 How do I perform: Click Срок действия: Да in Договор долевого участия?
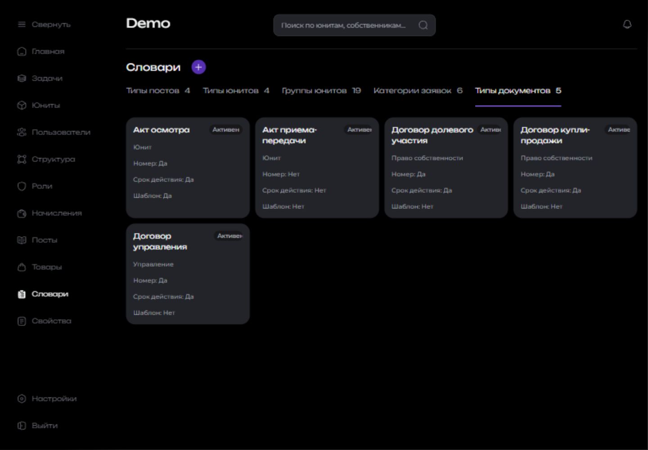pos(421,190)
